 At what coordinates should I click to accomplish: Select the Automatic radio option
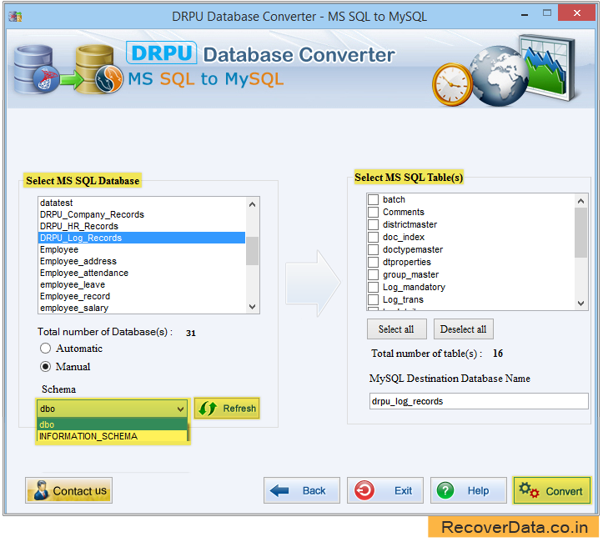pos(45,349)
